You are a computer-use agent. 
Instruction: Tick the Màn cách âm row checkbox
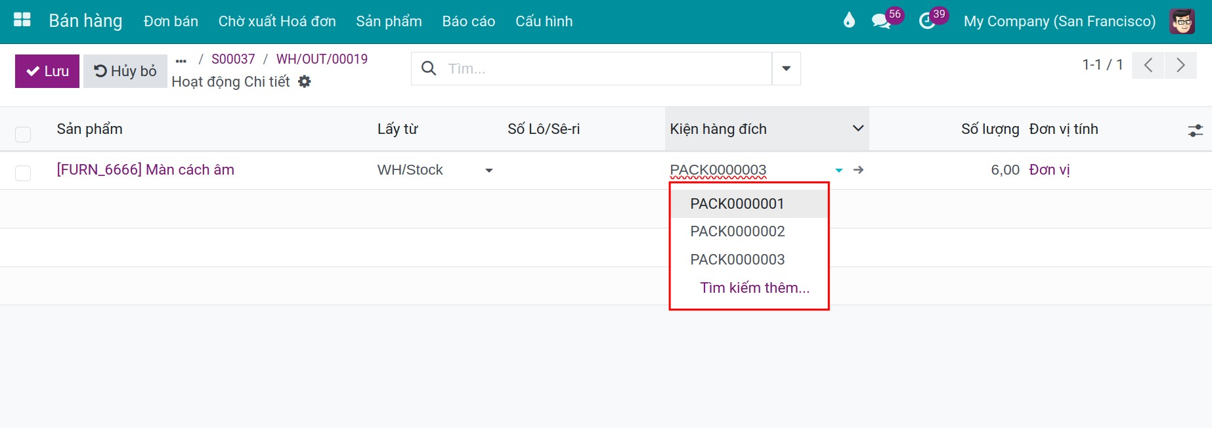pos(23,173)
